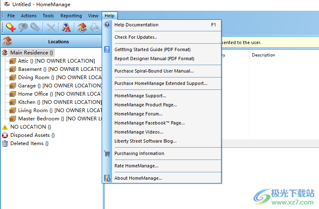Click the printer toolbar icon

tap(95, 28)
